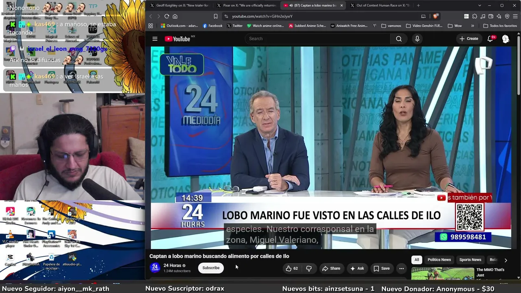The height and width of the screenshot is (293, 521).
Task: Open the vamonos bookmarks folder
Action: click(392, 26)
